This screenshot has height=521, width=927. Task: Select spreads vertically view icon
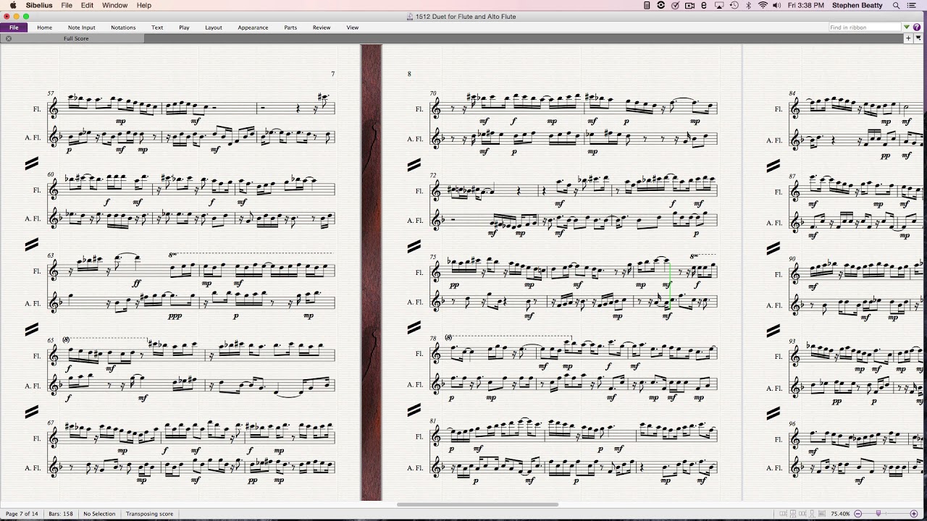point(793,514)
